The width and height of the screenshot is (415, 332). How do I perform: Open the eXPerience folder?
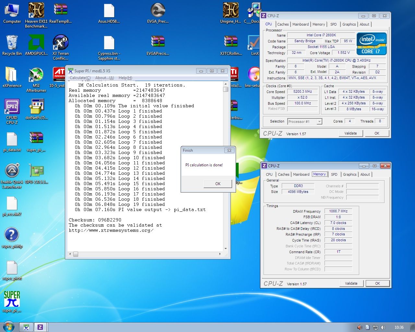12,77
